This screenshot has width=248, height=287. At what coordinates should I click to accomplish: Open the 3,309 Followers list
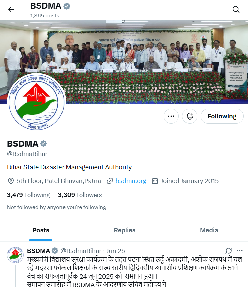80,195
